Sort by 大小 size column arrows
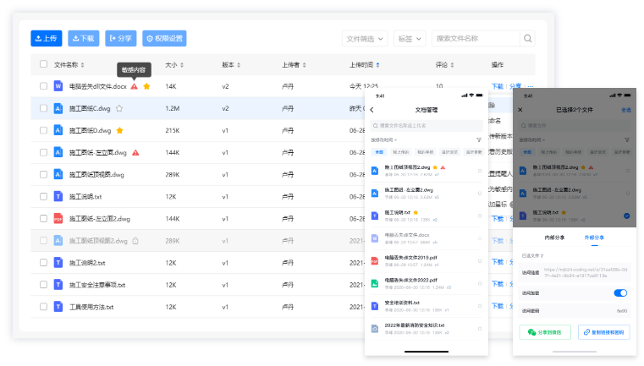This screenshot has height=366, width=644. tap(182, 65)
